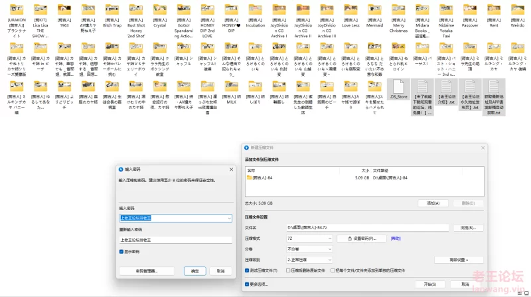
Task: Select the Rent folder
Action: tap(494, 16)
